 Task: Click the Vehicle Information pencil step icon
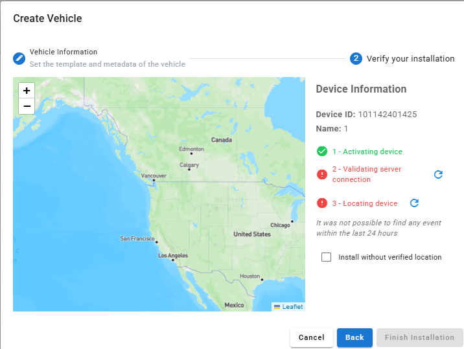coord(19,58)
